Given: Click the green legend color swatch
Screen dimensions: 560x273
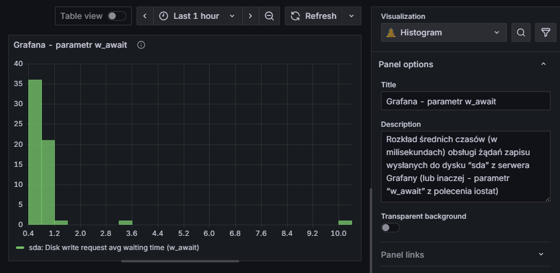Looking at the screenshot, I should [20, 248].
